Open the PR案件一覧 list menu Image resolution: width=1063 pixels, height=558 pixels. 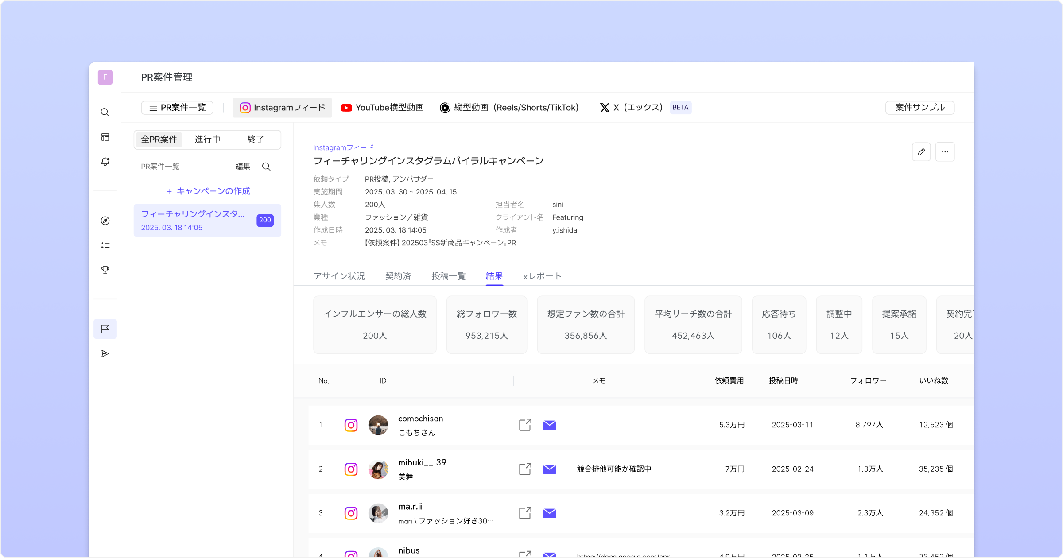pos(177,108)
